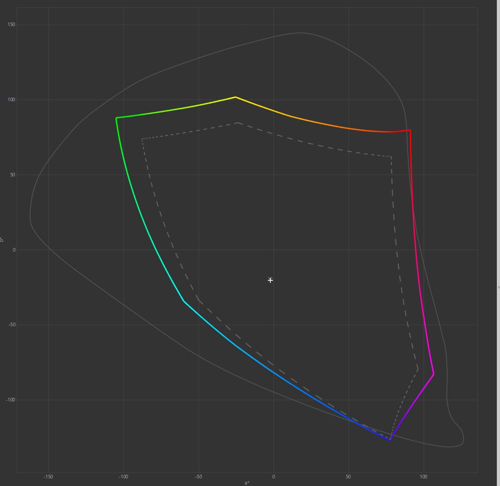Select the yellow peak vertex of colored gamut
This screenshot has width=500, height=486.
point(235,97)
